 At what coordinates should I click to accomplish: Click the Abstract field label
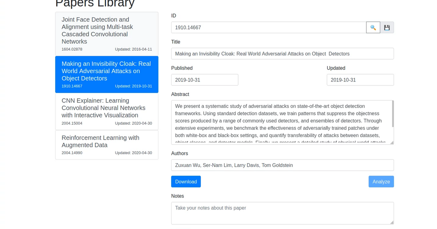pos(180,94)
